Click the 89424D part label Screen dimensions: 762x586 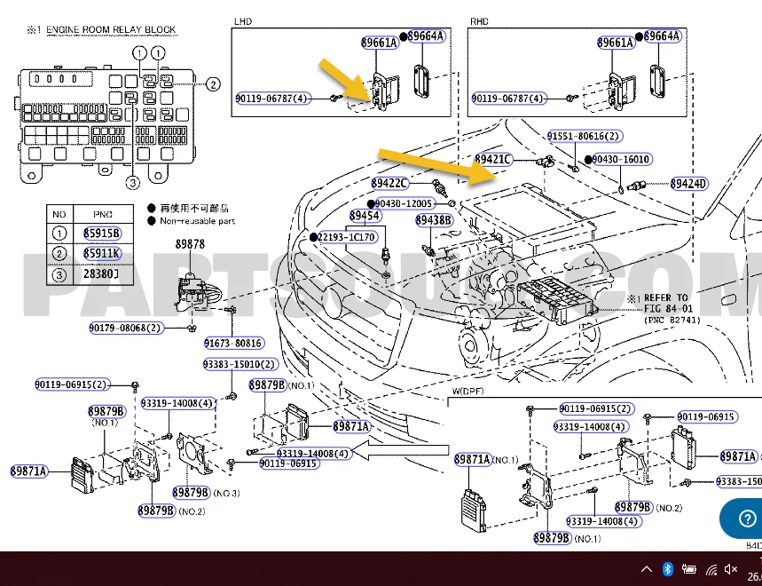[689, 184]
